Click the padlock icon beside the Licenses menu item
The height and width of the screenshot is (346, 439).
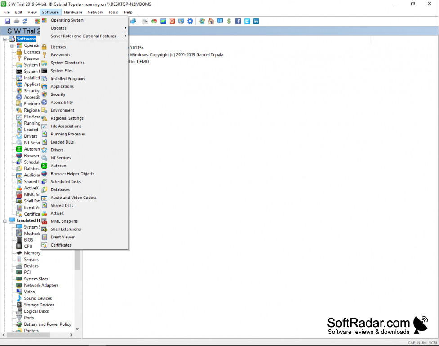(x=44, y=47)
